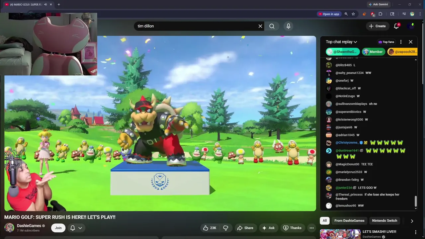Click @junior234 username in chat
Viewport: 425px width, 239px height.
coord(344,188)
